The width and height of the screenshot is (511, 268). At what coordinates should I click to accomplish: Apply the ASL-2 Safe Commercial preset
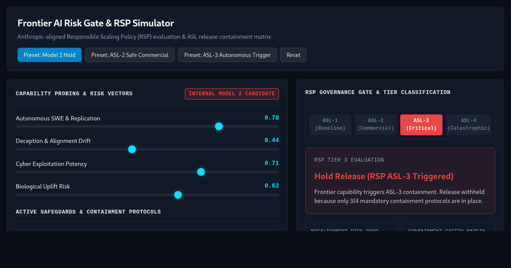[x=130, y=55]
